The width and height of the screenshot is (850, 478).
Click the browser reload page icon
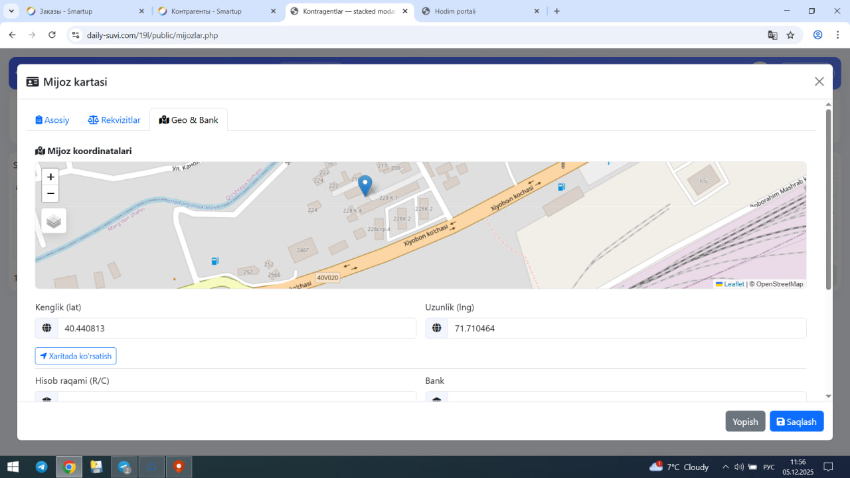tap(52, 35)
